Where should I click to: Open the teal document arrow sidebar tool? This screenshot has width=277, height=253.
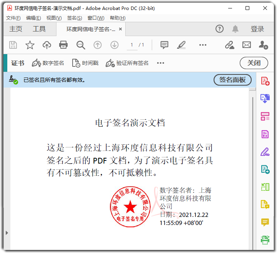(x=265, y=169)
